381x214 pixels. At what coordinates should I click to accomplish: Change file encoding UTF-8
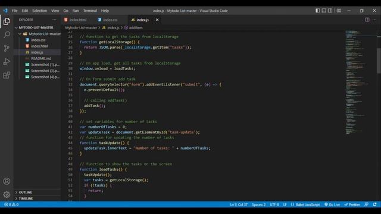274,204
